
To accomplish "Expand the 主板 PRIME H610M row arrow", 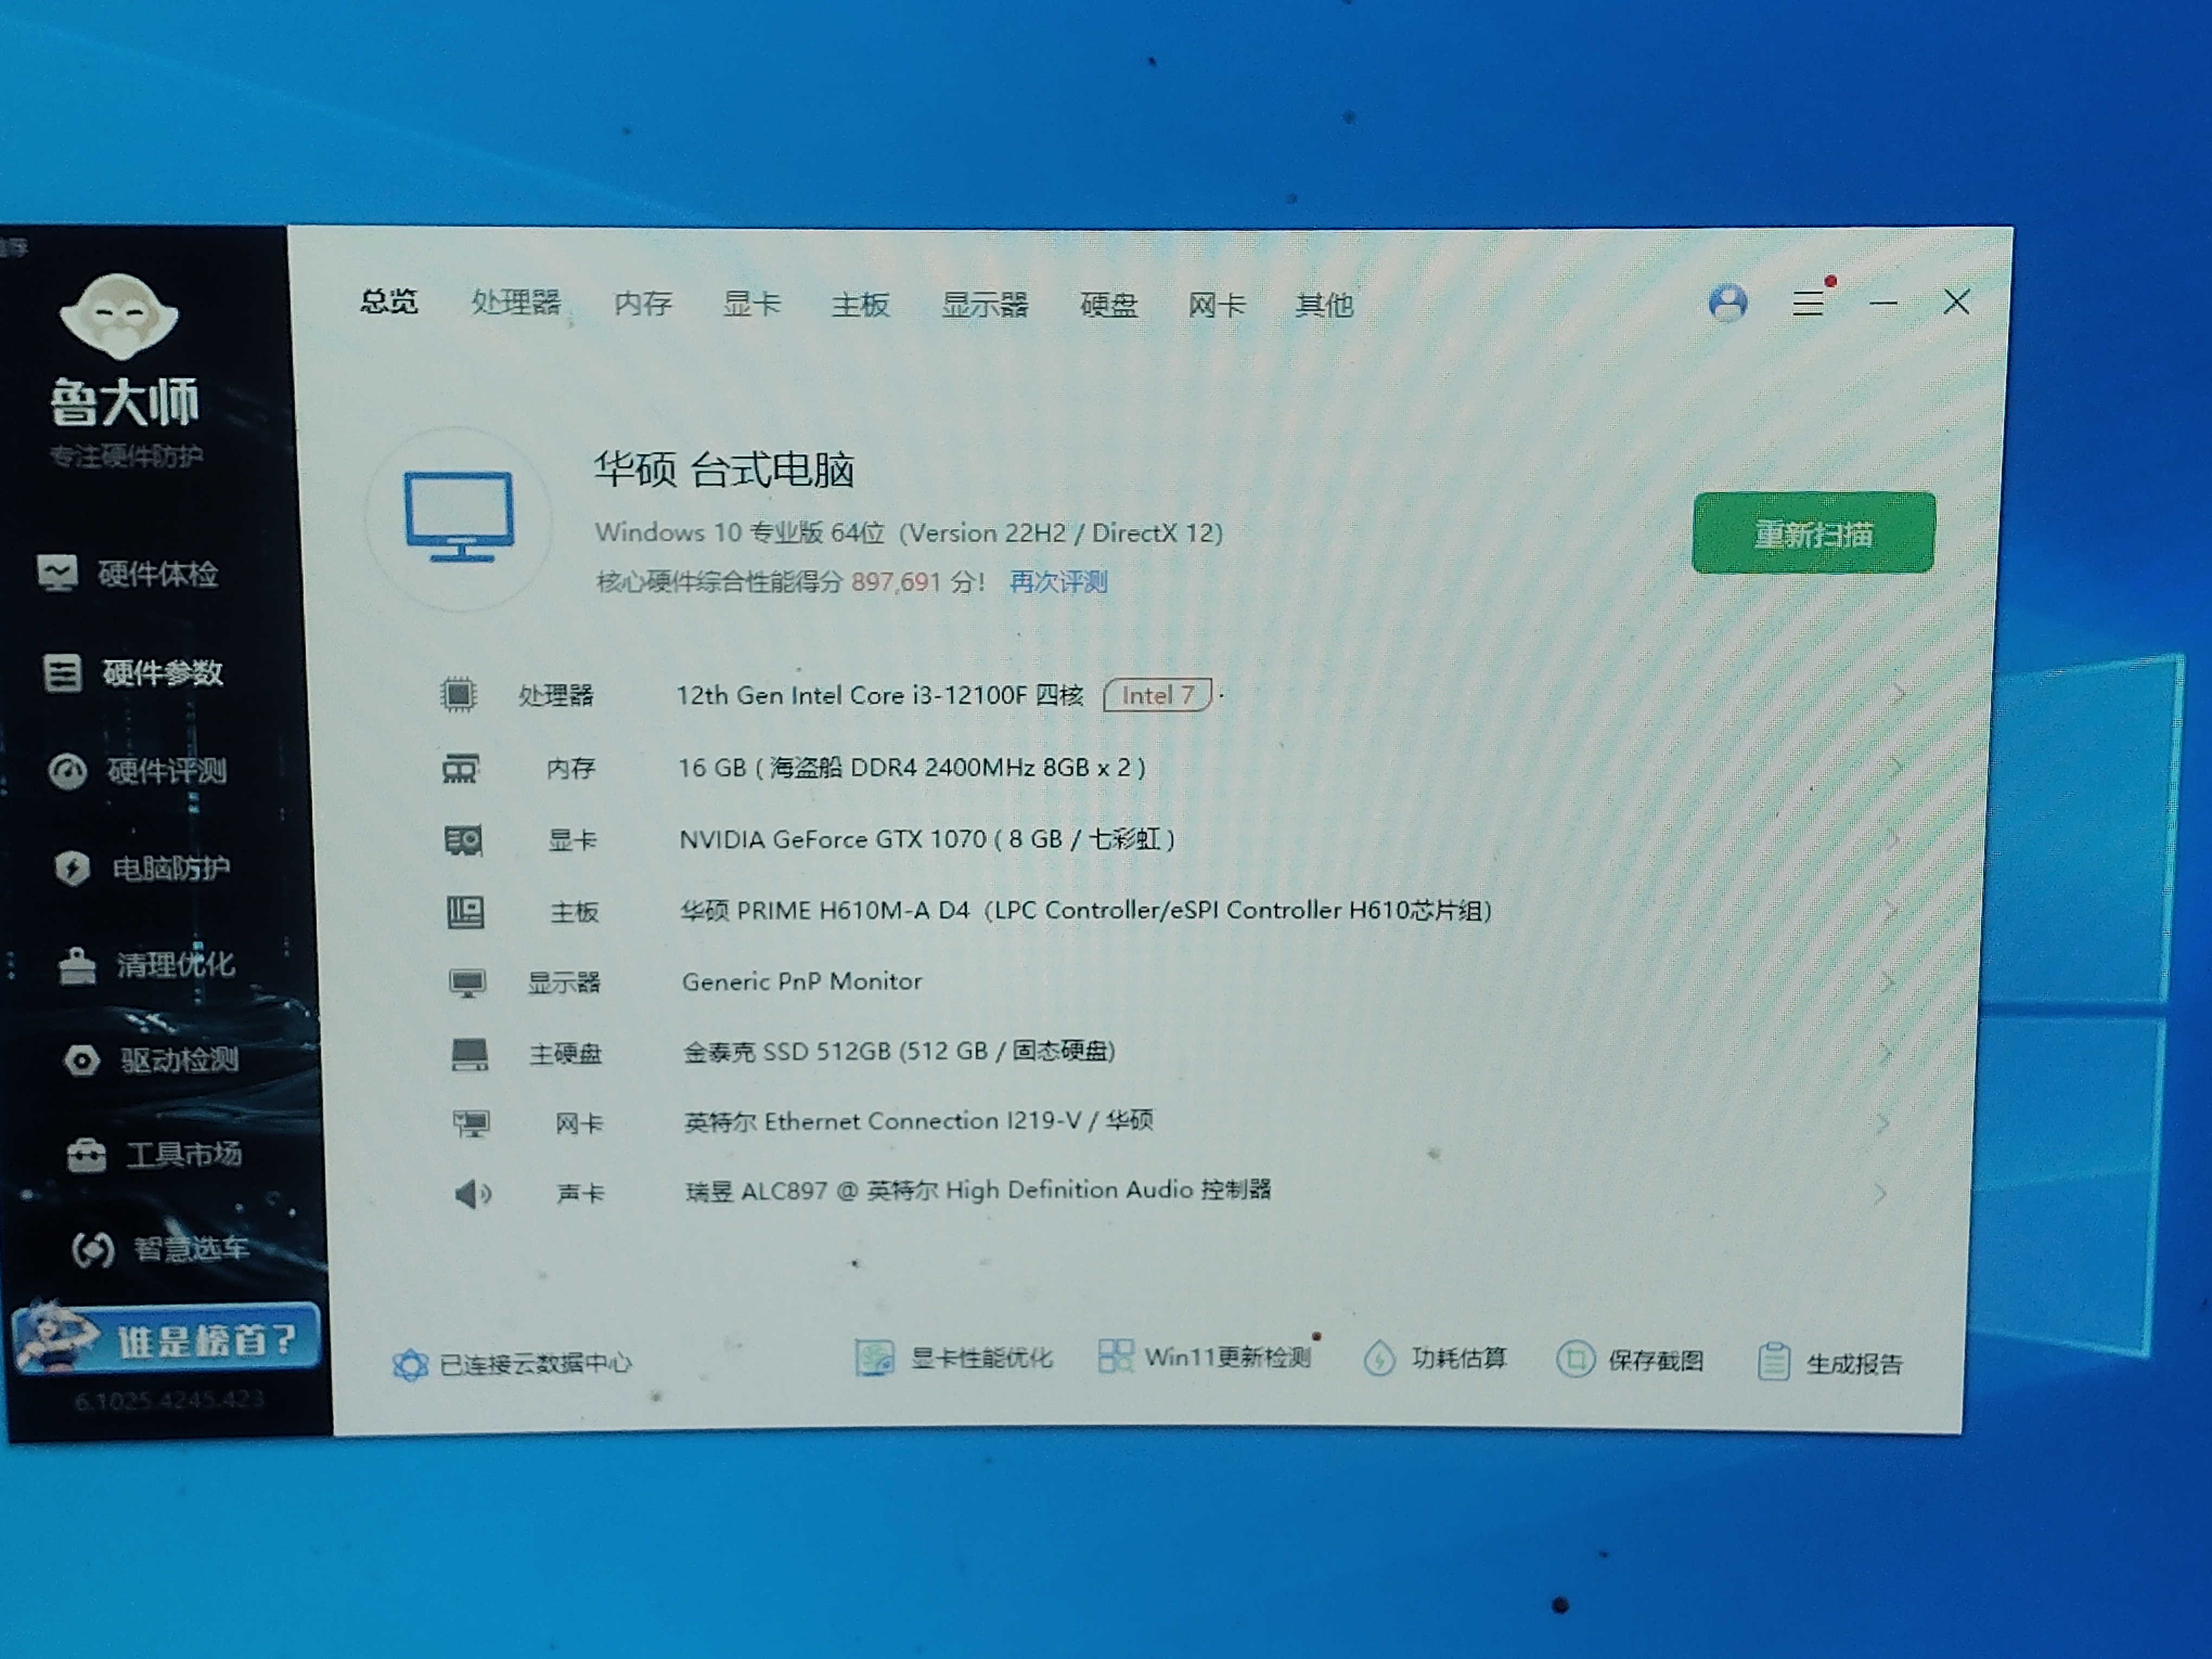I will click(1892, 910).
